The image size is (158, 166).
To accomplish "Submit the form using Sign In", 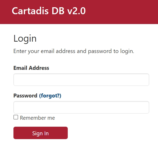I will click(41, 133).
